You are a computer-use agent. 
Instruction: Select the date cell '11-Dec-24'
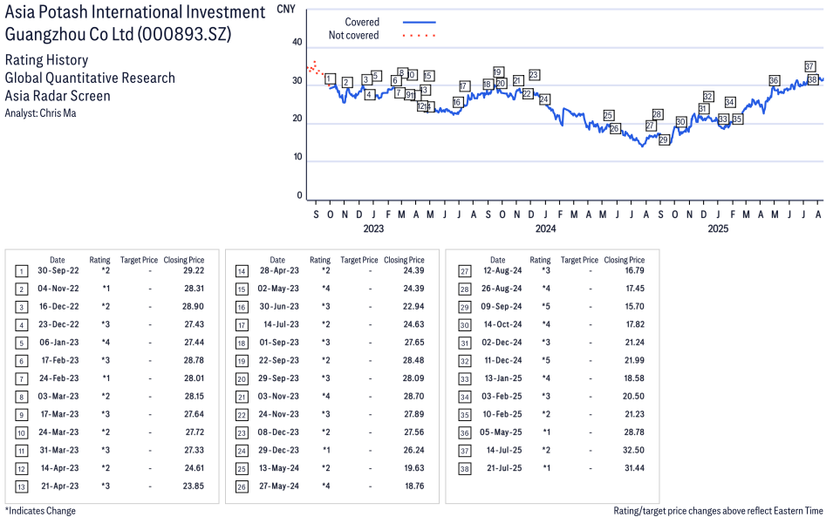pos(503,360)
